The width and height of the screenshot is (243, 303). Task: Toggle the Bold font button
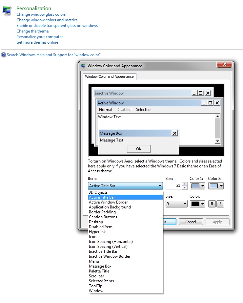point(212,204)
